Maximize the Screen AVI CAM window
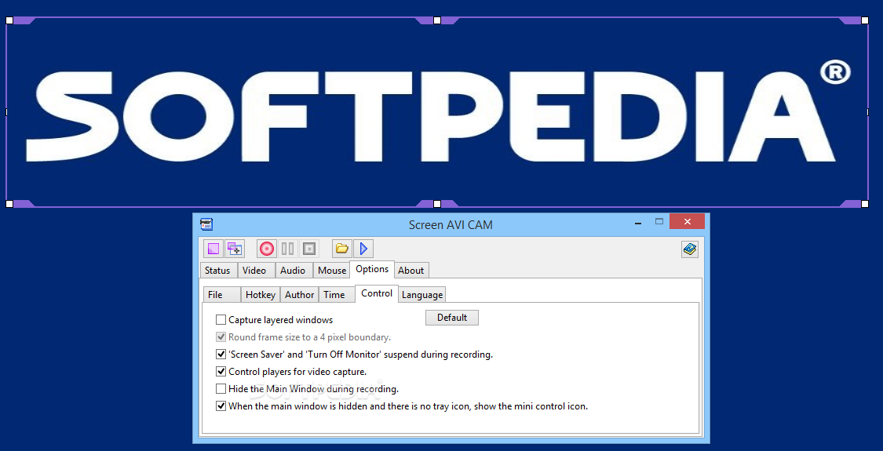Image resolution: width=883 pixels, height=451 pixels. click(659, 222)
